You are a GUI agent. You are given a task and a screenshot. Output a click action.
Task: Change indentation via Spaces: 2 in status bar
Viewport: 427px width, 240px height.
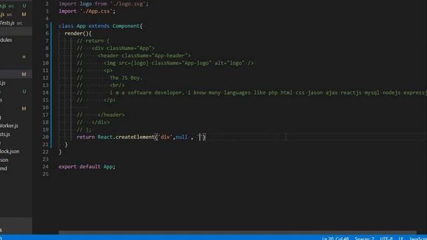(x=364, y=239)
